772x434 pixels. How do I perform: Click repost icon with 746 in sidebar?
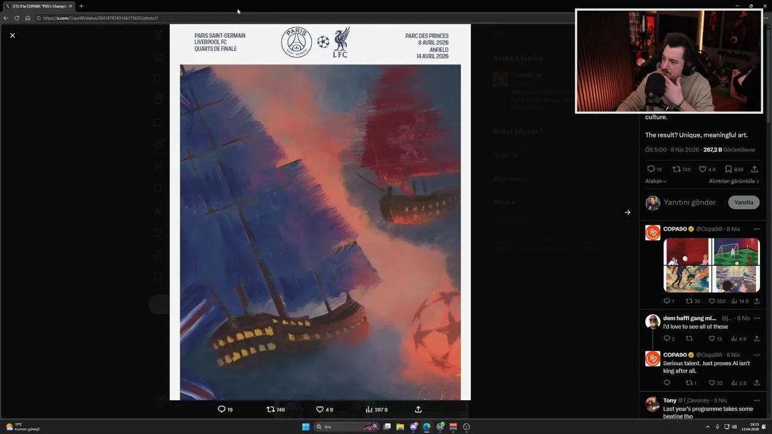[x=677, y=169]
